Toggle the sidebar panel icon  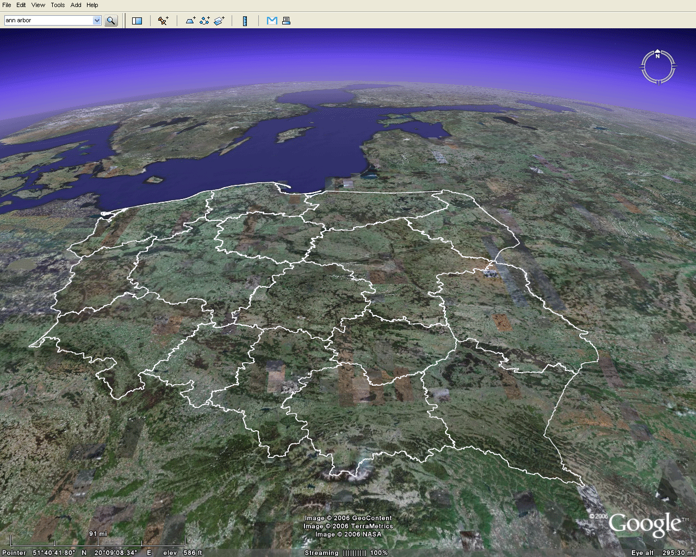point(137,21)
